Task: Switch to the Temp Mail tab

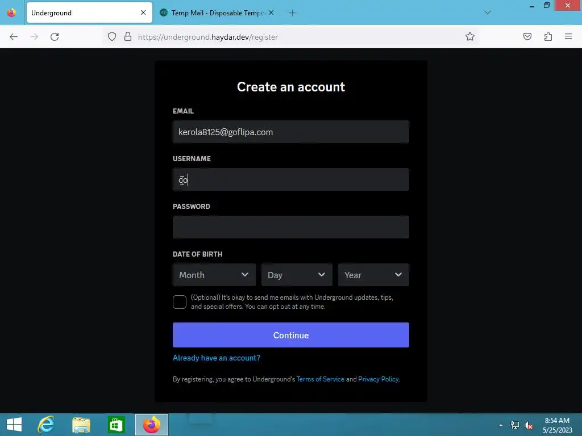Action: 217,13
